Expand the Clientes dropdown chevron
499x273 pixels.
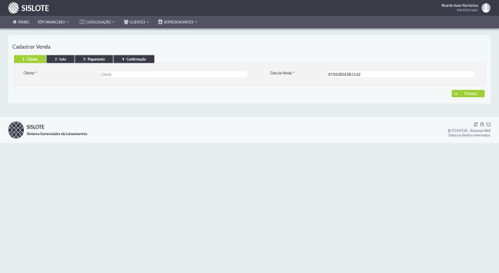pos(148,22)
